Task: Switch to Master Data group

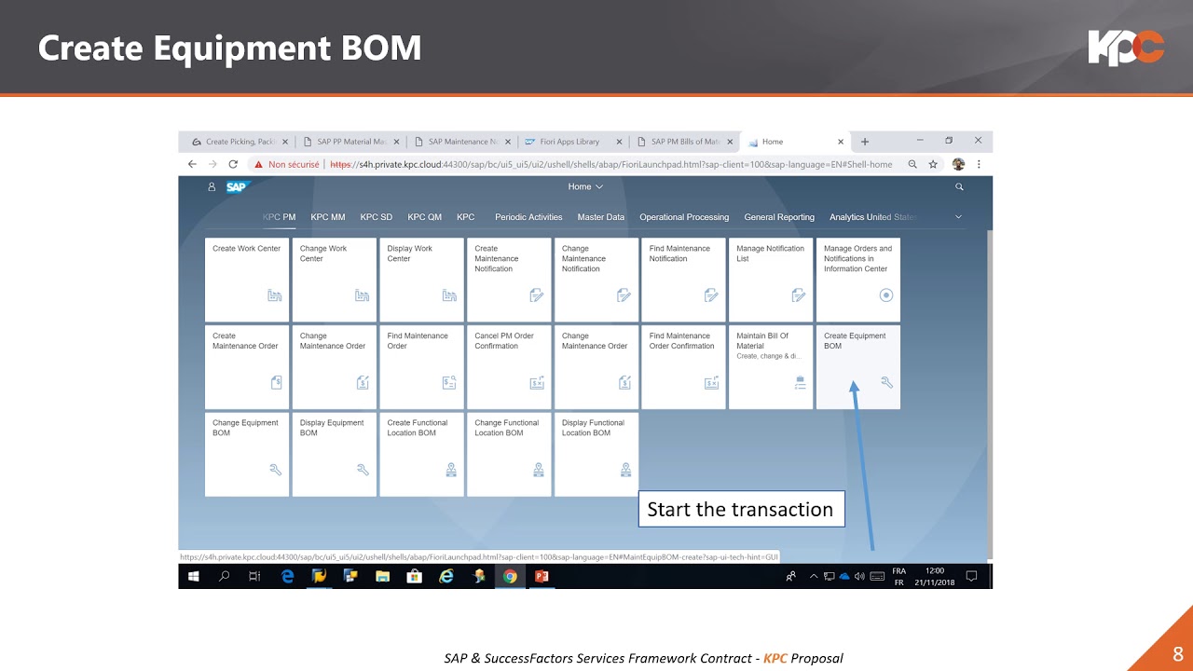Action: 601,217
